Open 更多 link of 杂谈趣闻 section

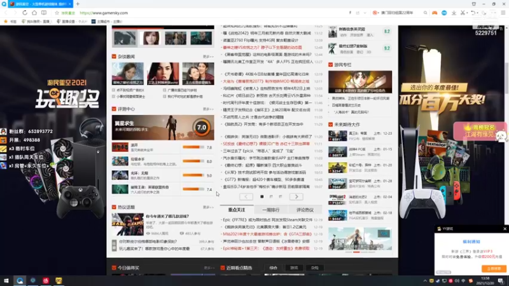pos(208,57)
